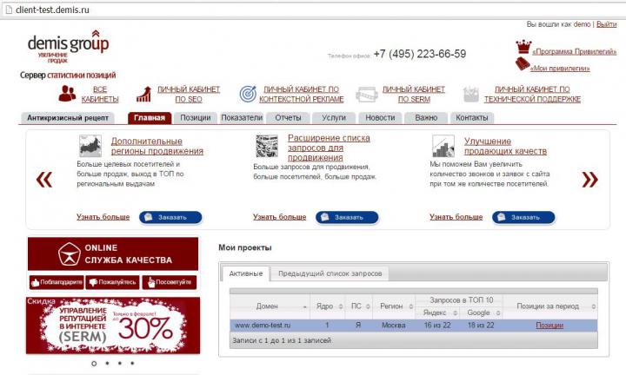626x375 pixels.
Task: Switch to the Отчеты tab
Action: (288, 118)
